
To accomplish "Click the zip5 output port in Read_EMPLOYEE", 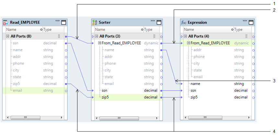I will 66,84.
